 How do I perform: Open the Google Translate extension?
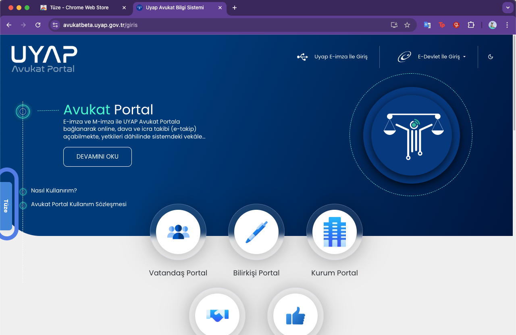(x=427, y=25)
